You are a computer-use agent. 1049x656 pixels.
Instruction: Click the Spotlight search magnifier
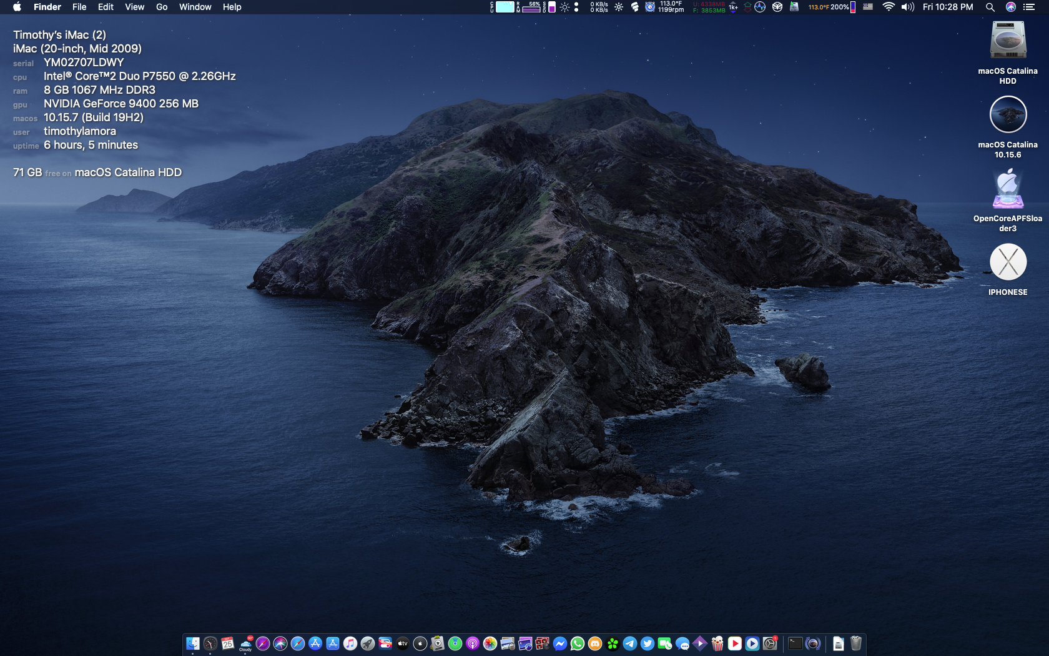990,7
